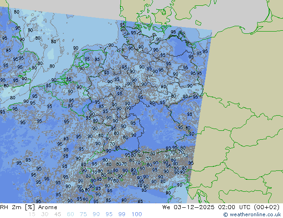
Task: Click the legend value 45
Action: (x=58, y=214)
